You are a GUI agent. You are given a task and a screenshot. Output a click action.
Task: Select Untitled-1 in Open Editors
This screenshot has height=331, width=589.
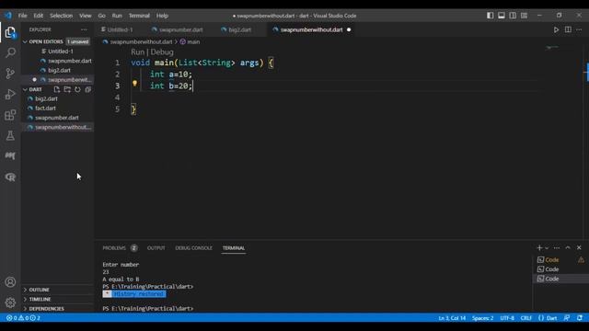coord(60,51)
